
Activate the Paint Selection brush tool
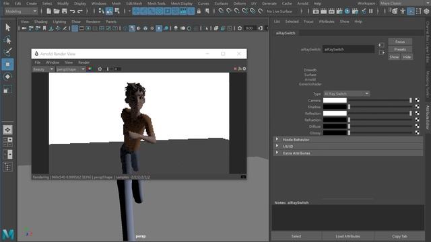pos(7,52)
